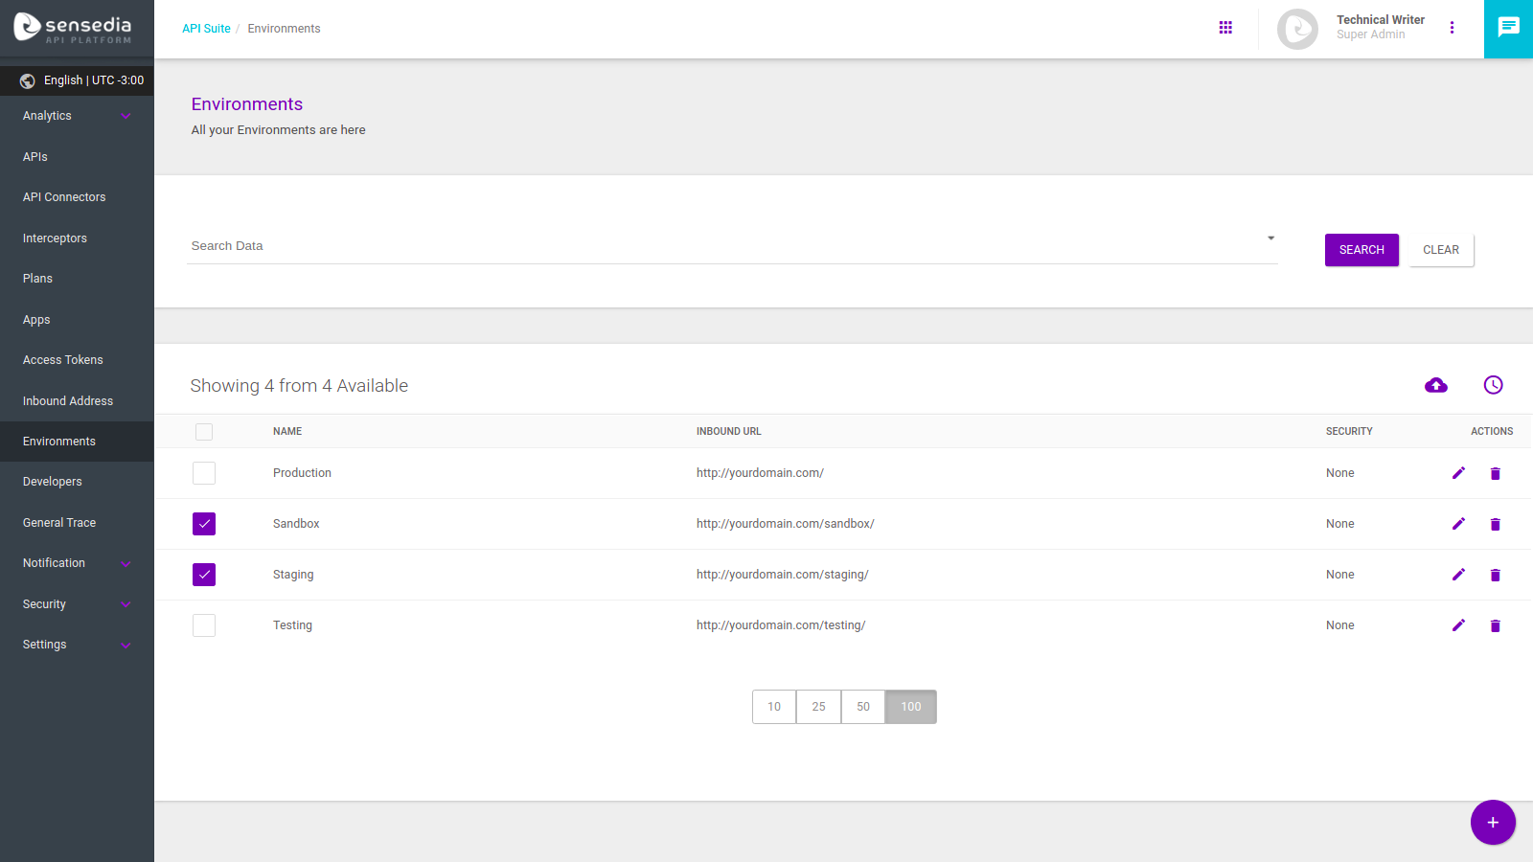The height and width of the screenshot is (862, 1533).
Task: Select all environments with header checkbox
Action: (204, 432)
